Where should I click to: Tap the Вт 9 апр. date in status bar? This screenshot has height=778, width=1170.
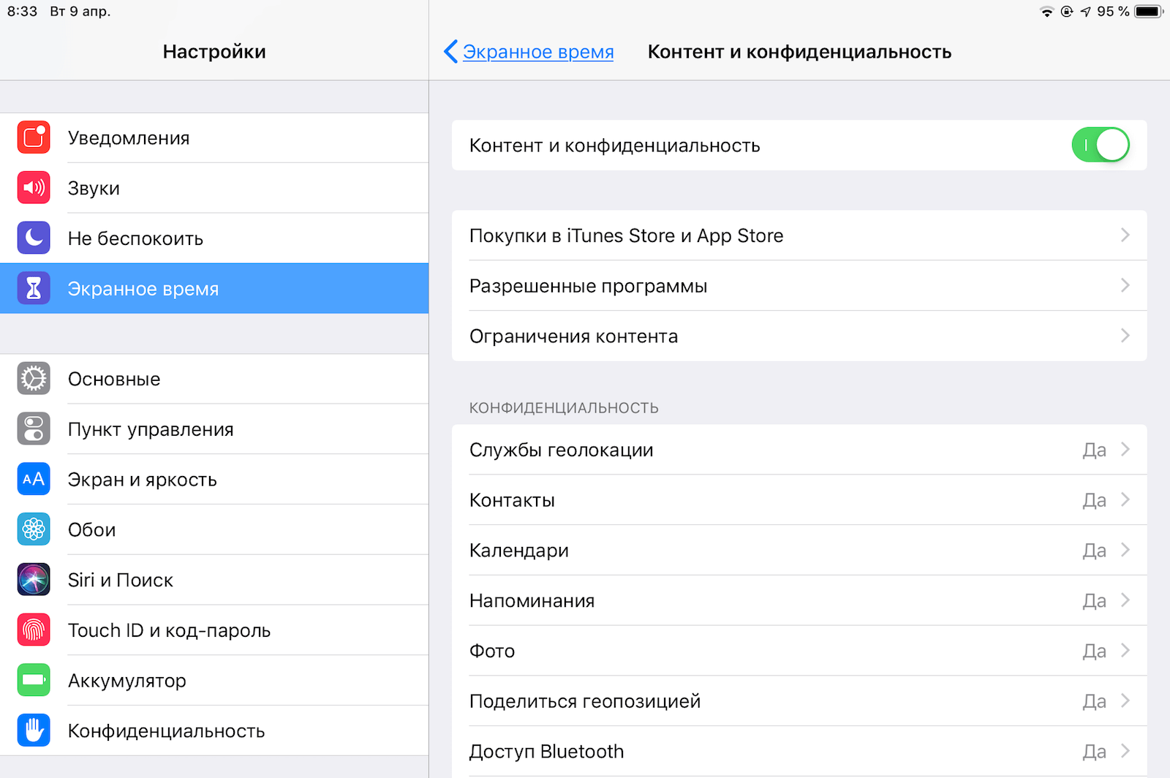tap(80, 12)
